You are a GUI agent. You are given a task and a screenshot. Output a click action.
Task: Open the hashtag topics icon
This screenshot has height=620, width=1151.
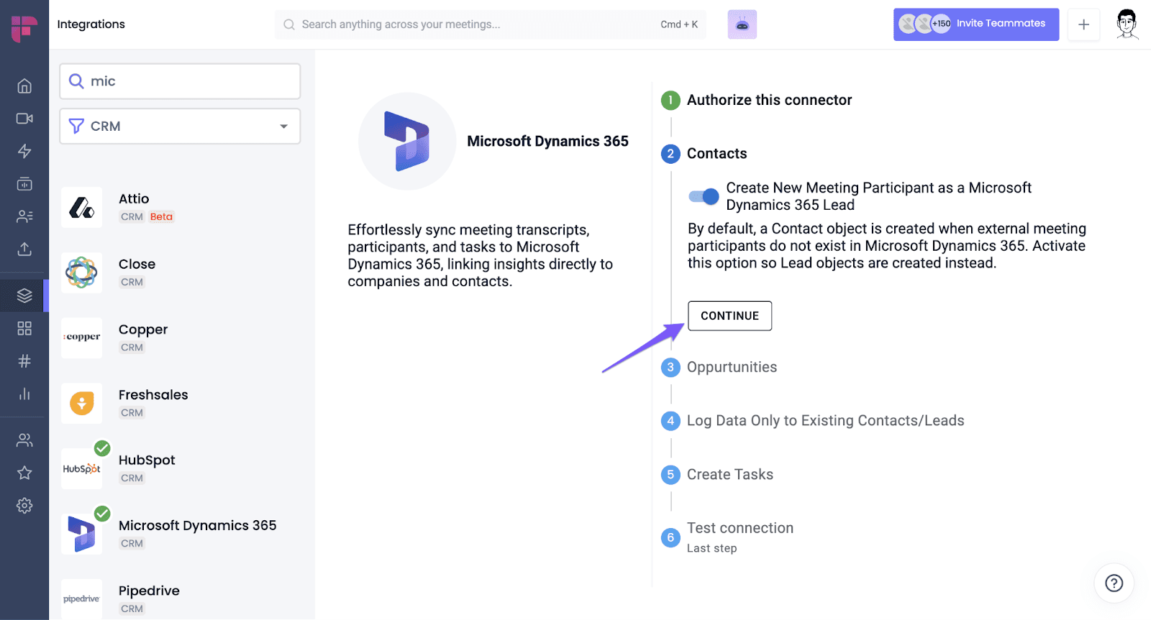coord(24,361)
